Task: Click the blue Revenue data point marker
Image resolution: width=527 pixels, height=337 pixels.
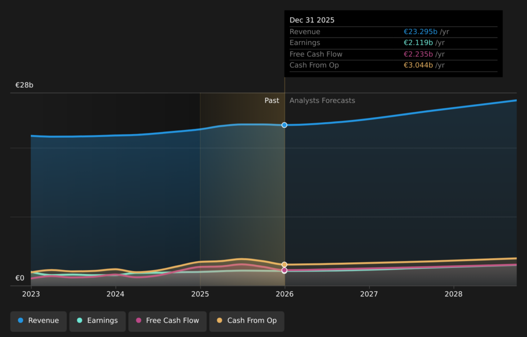Action: click(284, 125)
